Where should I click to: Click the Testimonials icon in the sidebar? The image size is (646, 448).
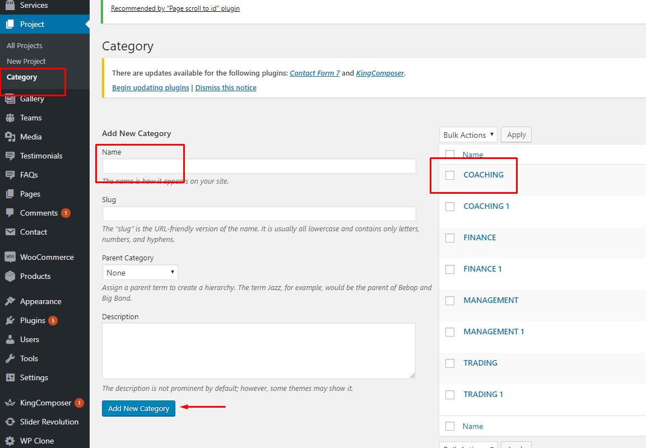pos(10,156)
